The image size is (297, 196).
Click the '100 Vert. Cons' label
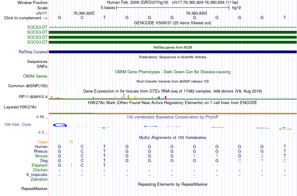click(x=18, y=124)
